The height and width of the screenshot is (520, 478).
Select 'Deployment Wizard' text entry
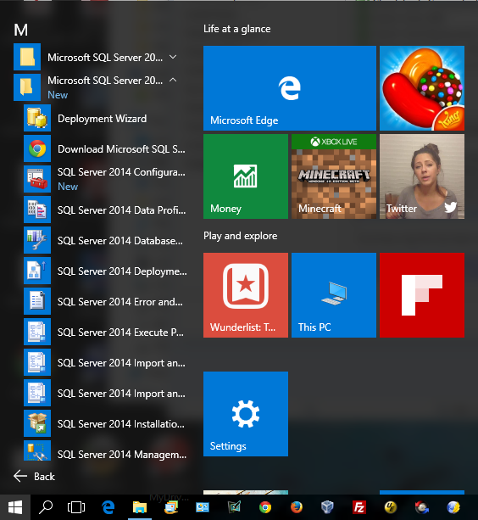(x=102, y=119)
